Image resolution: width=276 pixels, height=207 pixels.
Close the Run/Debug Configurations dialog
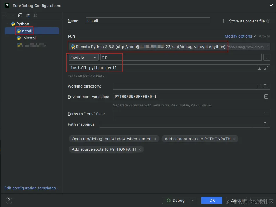(x=271, y=6)
